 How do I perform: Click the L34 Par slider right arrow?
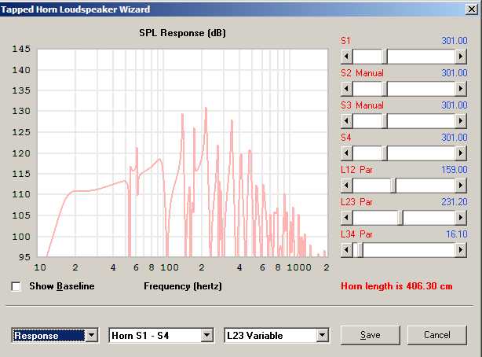click(x=461, y=250)
